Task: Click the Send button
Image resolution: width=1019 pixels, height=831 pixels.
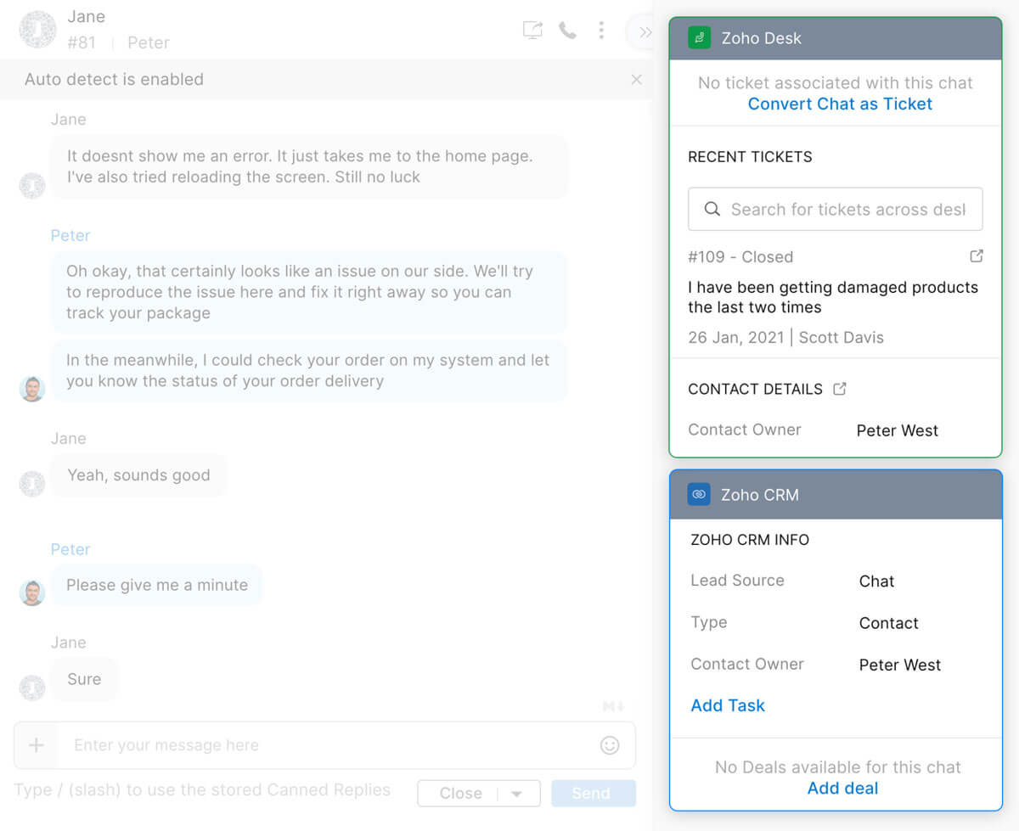Action: [593, 793]
